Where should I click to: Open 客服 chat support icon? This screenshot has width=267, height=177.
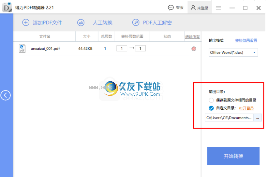(171, 7)
